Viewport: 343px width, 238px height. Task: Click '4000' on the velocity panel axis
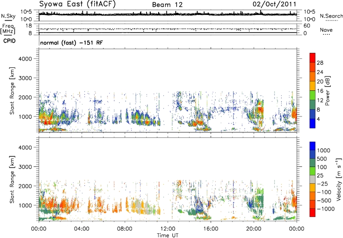click(25, 147)
